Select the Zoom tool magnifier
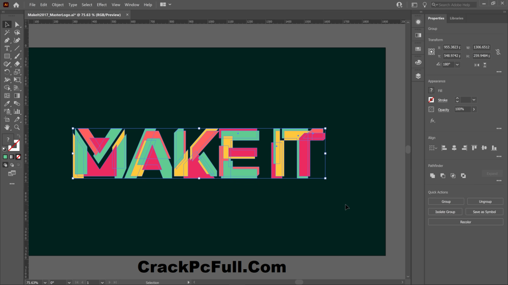508x285 pixels. click(17, 127)
